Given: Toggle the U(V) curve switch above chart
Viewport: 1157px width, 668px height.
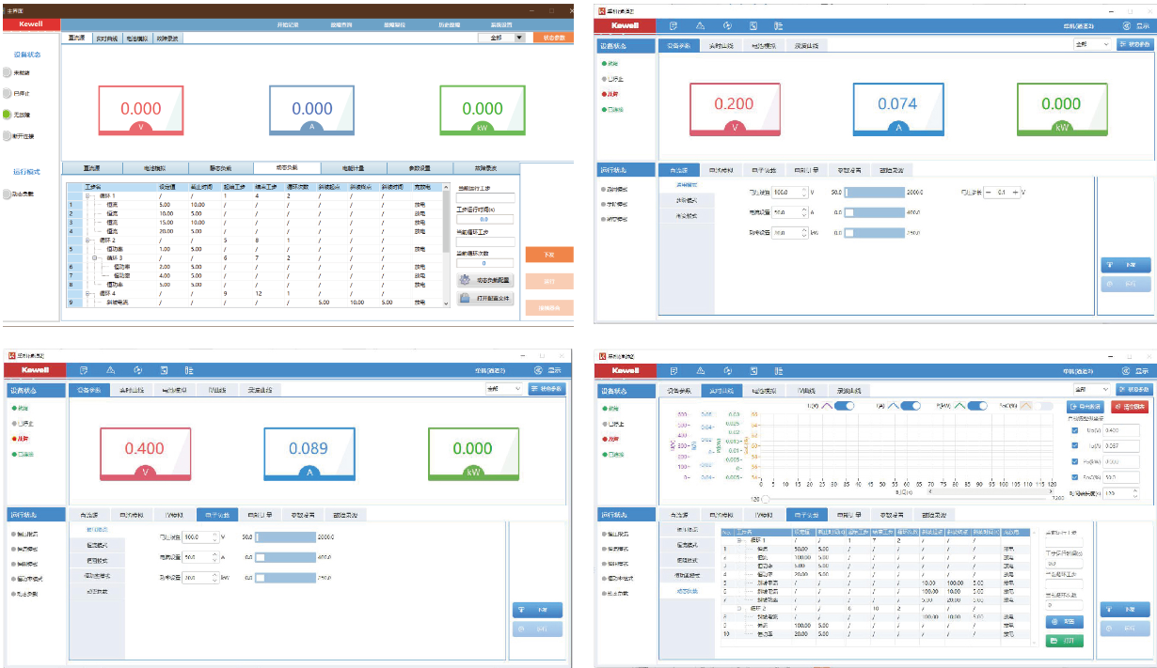Looking at the screenshot, I should (x=844, y=406).
